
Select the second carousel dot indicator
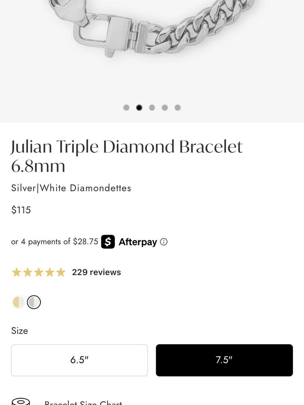point(139,108)
